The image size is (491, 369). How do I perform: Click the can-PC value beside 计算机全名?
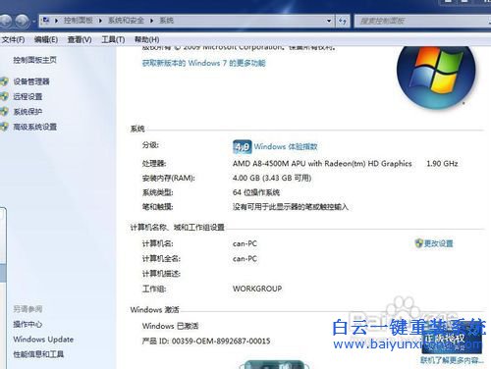(x=245, y=259)
